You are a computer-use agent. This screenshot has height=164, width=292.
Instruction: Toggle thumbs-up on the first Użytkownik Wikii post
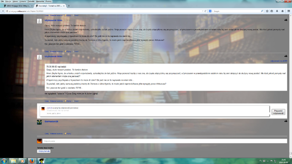[286, 20]
